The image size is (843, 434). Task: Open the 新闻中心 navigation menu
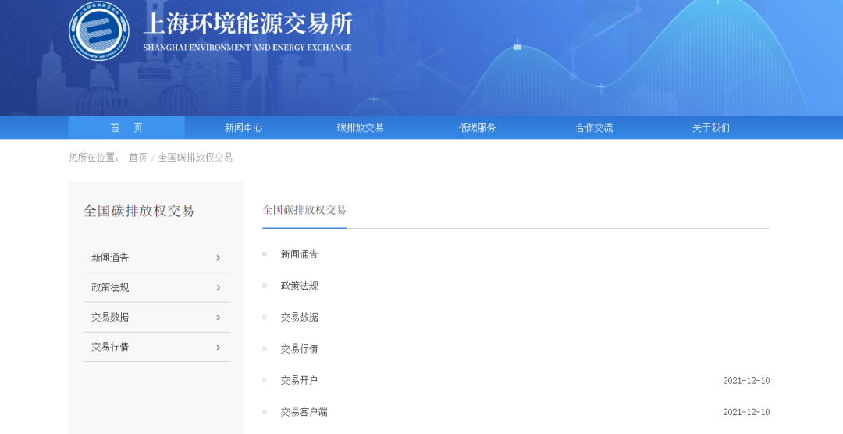(x=243, y=127)
